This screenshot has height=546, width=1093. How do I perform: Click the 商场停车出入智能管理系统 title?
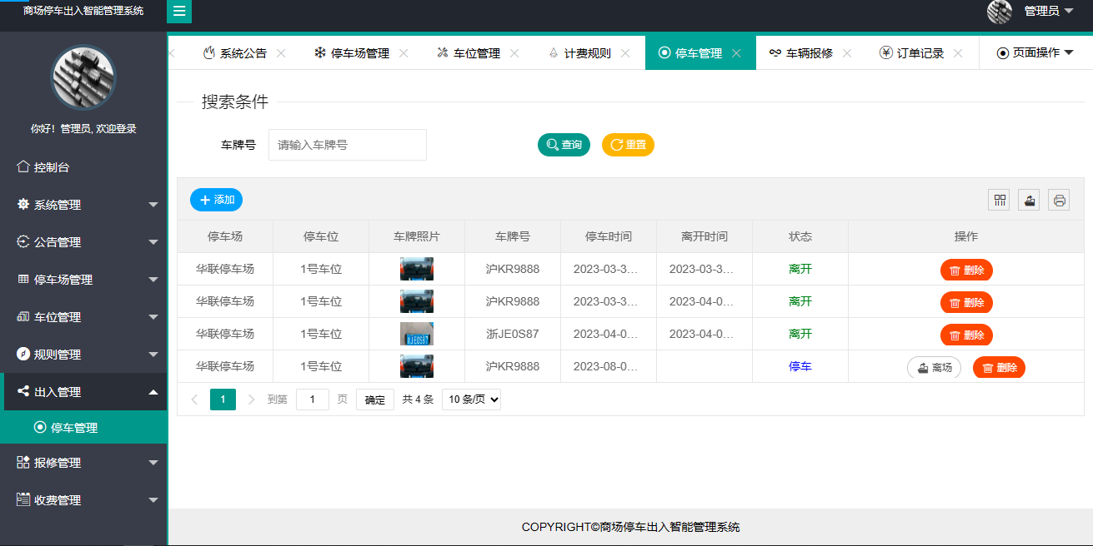[83, 11]
